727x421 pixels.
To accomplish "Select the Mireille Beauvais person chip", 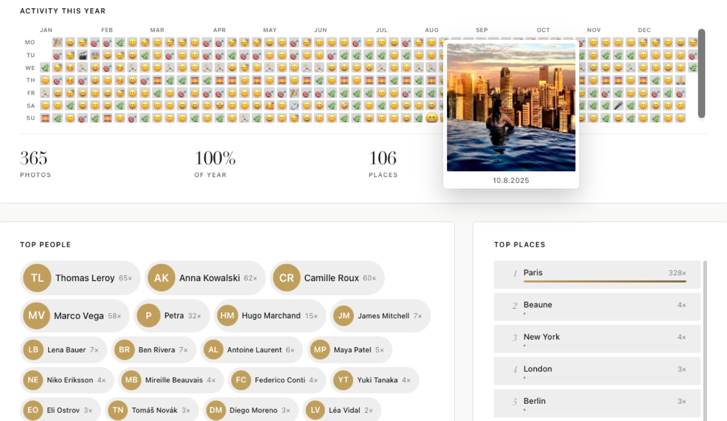I will coord(171,380).
